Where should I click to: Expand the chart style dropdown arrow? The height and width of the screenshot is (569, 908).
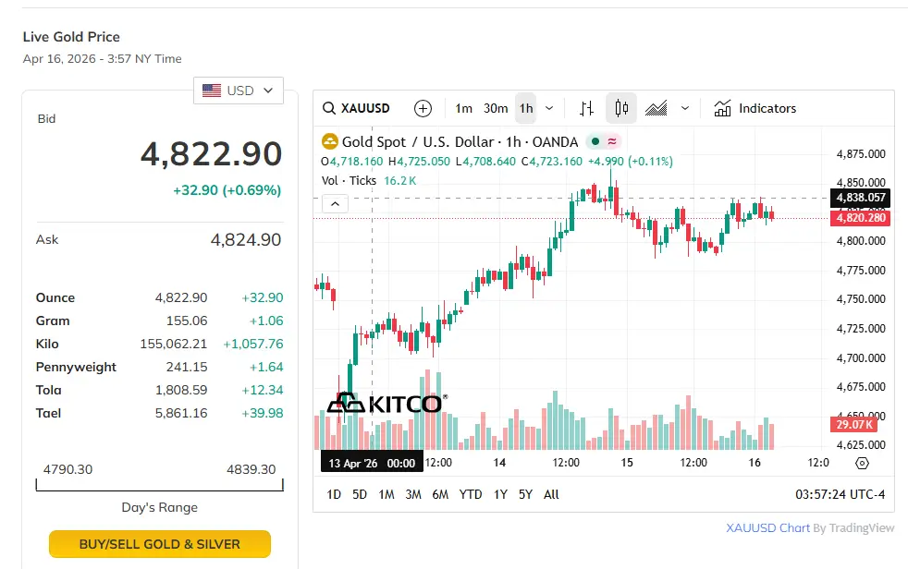click(x=685, y=109)
